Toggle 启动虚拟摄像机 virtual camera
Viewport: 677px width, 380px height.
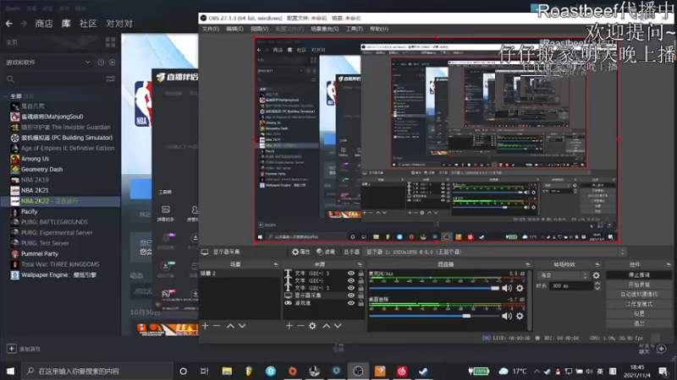click(x=639, y=294)
